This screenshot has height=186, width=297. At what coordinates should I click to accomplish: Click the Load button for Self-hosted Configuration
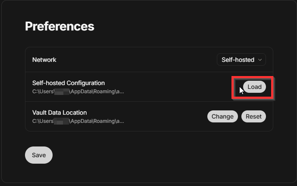(x=254, y=87)
